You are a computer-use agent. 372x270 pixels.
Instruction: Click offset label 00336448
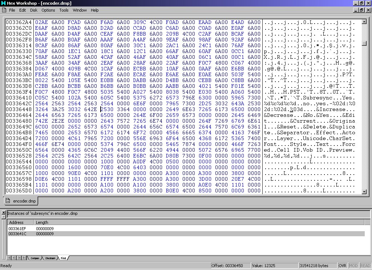19,109
